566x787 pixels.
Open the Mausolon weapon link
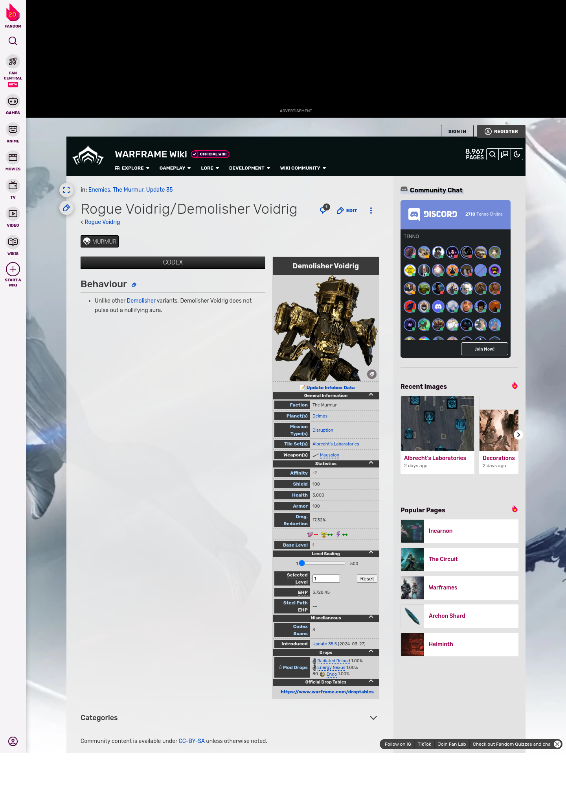(x=329, y=455)
